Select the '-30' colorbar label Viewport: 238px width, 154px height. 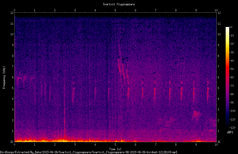[x=232, y=52]
